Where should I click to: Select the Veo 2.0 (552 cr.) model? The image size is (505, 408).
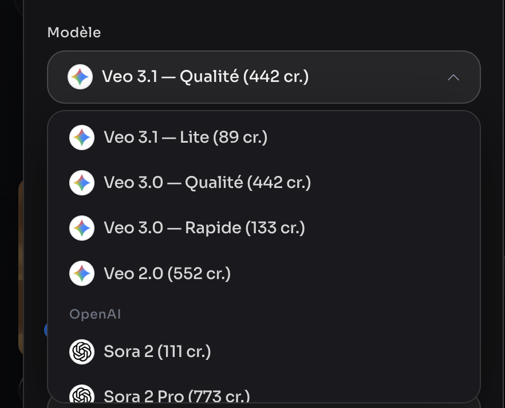point(264,273)
